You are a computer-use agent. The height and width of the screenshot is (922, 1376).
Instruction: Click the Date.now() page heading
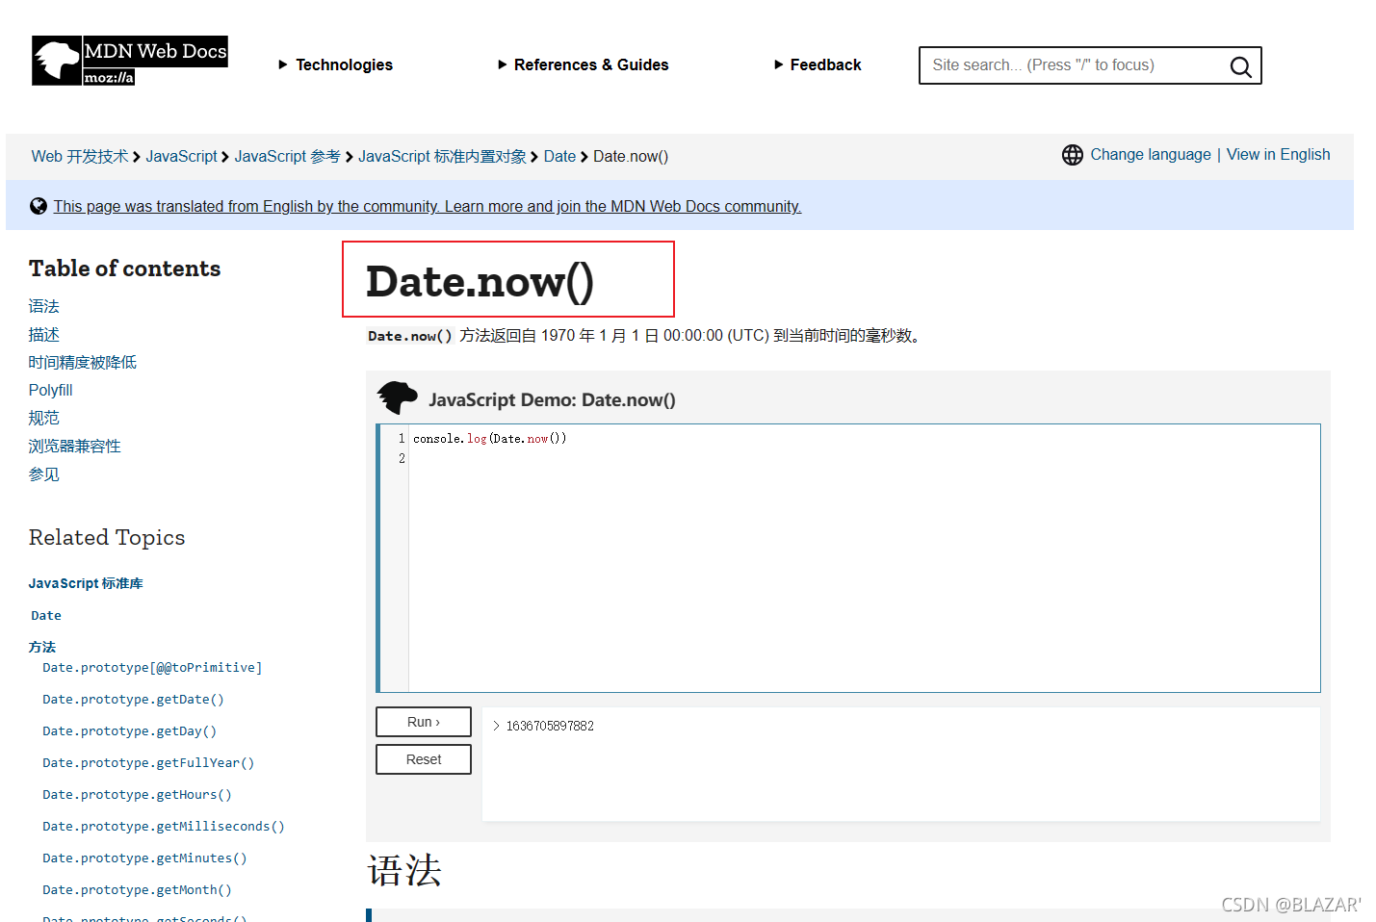[480, 281]
